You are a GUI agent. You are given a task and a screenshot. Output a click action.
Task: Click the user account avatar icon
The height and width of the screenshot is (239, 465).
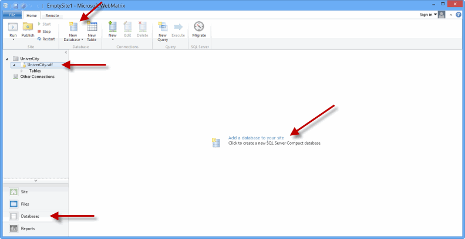point(442,15)
